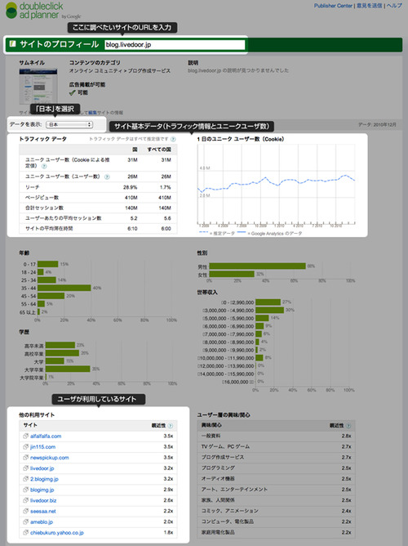Click the blog.livedoor.jp site thumbnail
408x546 pixels.
click(x=38, y=87)
